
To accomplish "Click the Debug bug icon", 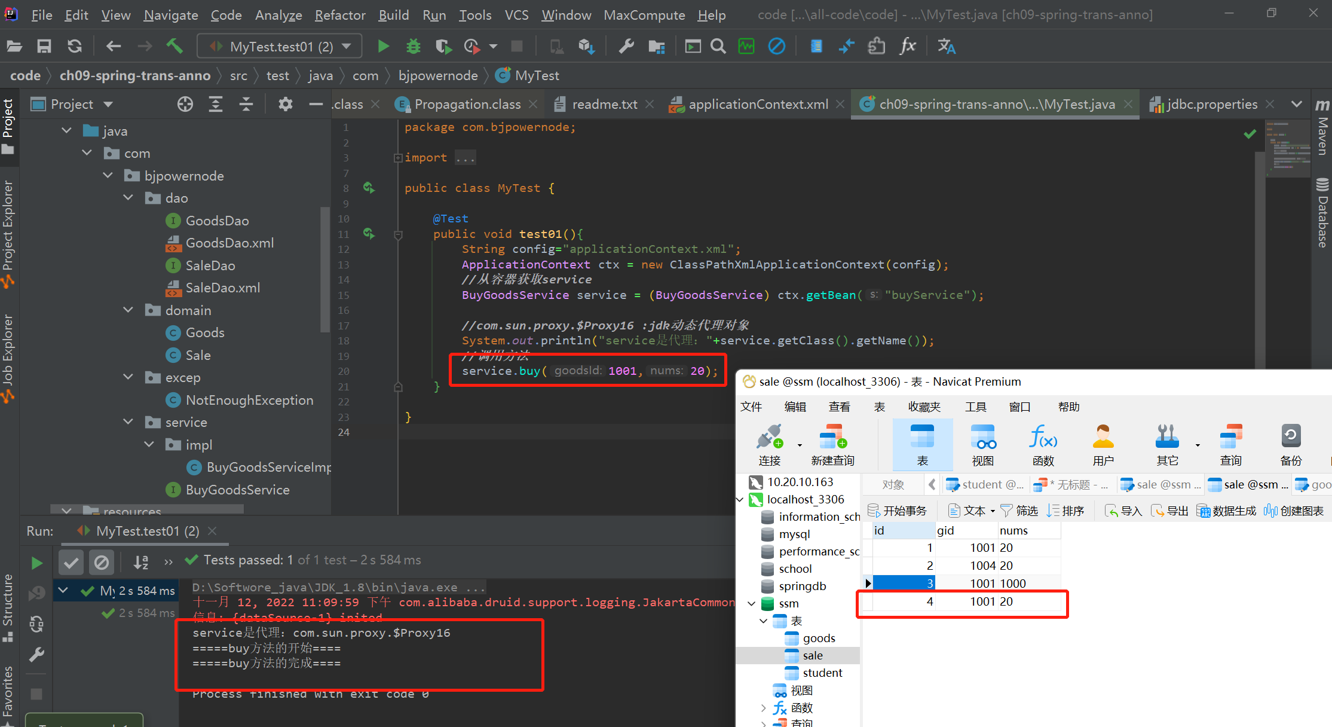I will coord(413,46).
